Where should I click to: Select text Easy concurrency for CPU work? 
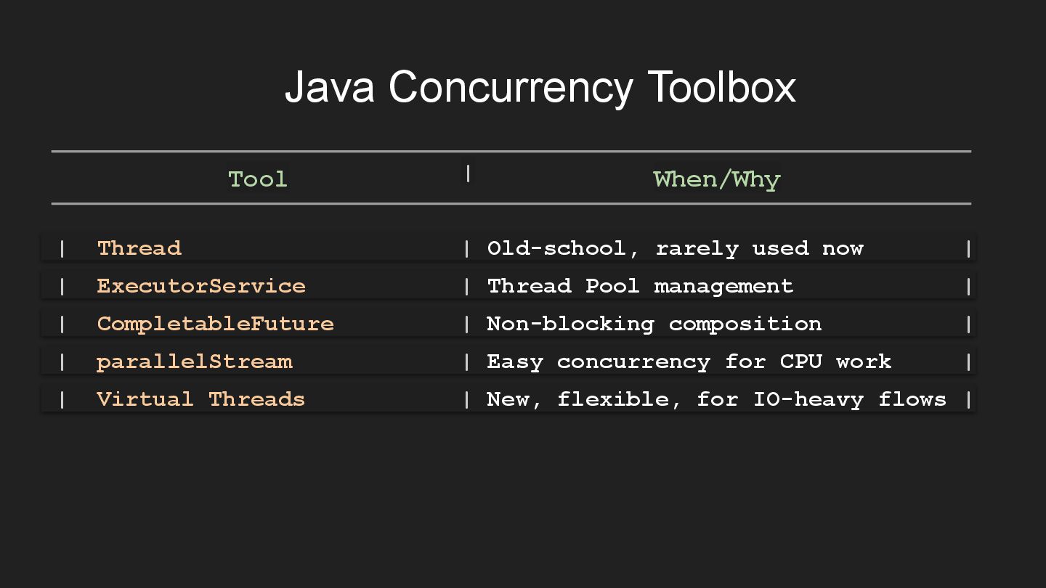(x=689, y=362)
